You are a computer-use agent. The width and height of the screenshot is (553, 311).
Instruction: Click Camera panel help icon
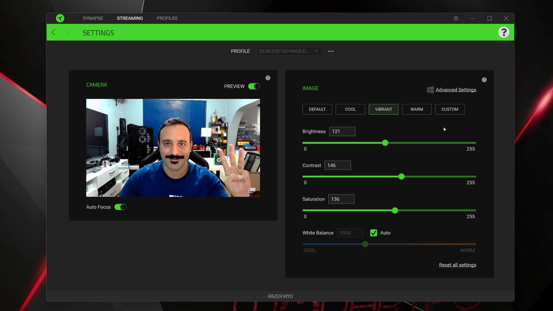268,78
